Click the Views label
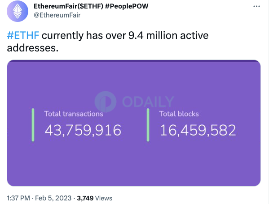 click(104, 198)
